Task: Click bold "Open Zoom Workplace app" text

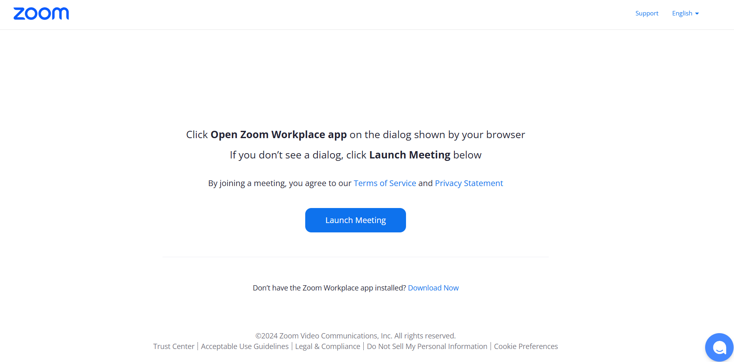Action: click(278, 135)
